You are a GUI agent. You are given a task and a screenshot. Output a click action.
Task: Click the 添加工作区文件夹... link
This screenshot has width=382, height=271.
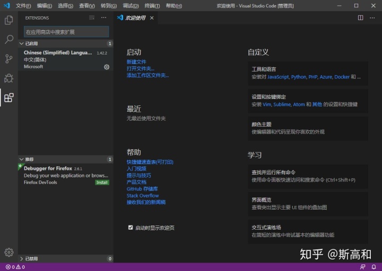[147, 75]
